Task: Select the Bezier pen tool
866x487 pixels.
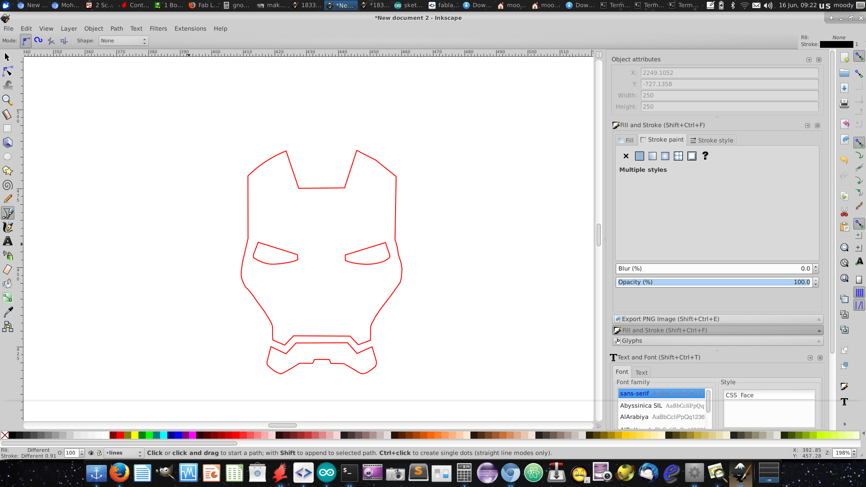Action: tap(7, 213)
